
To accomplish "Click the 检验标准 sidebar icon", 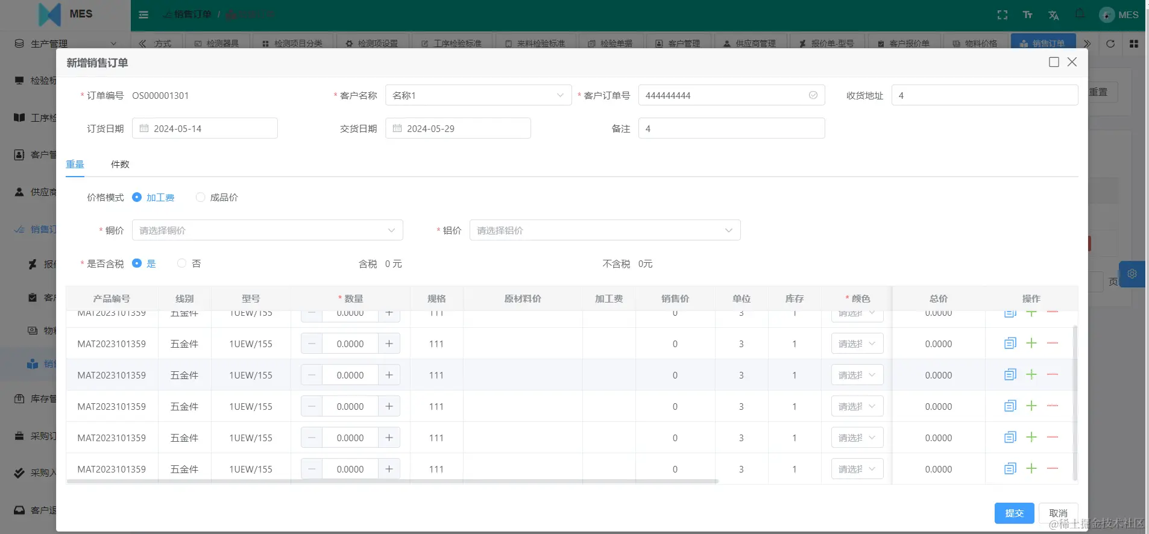I will [x=19, y=80].
